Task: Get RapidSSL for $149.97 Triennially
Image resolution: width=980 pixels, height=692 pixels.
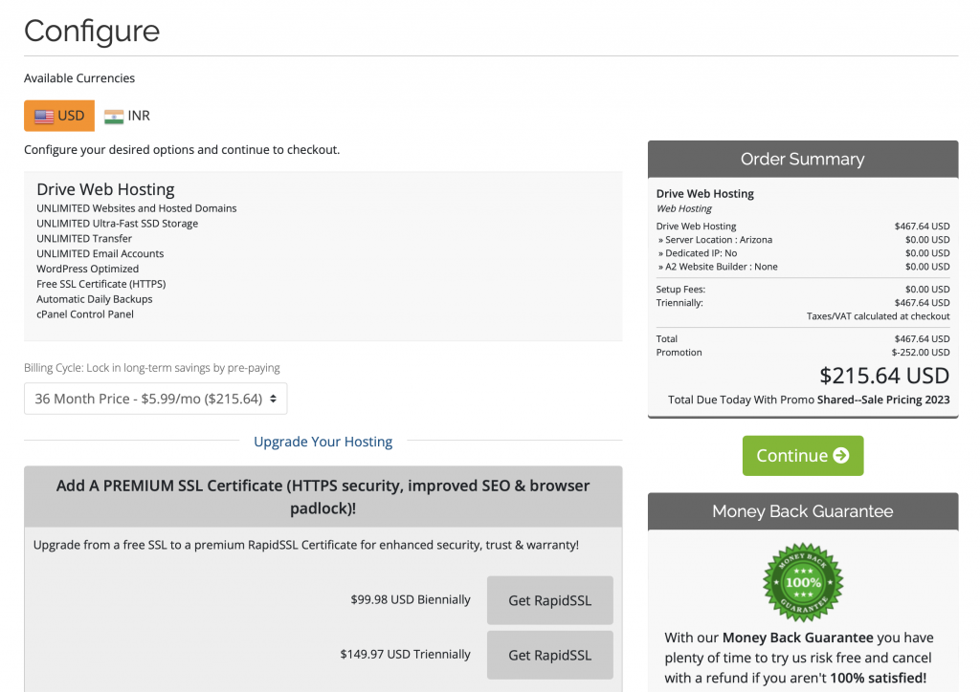Action: tap(549, 655)
